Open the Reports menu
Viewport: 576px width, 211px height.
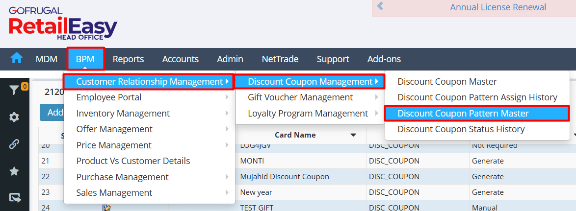pyautogui.click(x=128, y=59)
